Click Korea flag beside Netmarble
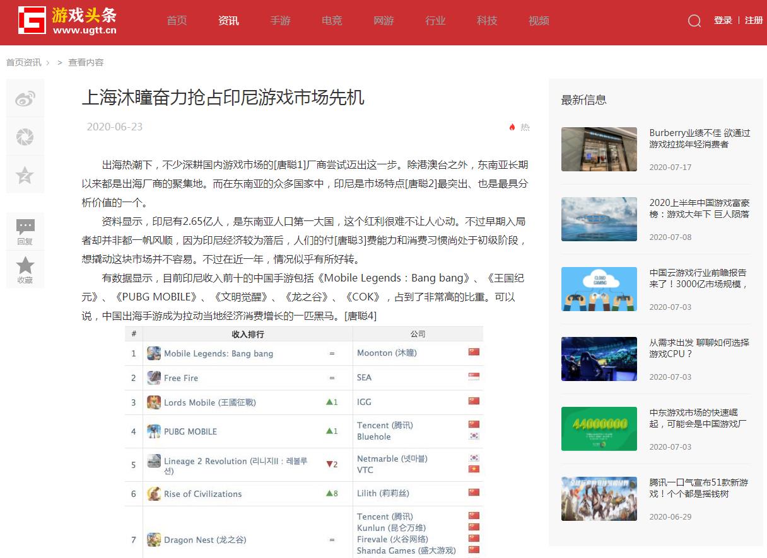Screen dimensions: 767x558 (474, 458)
